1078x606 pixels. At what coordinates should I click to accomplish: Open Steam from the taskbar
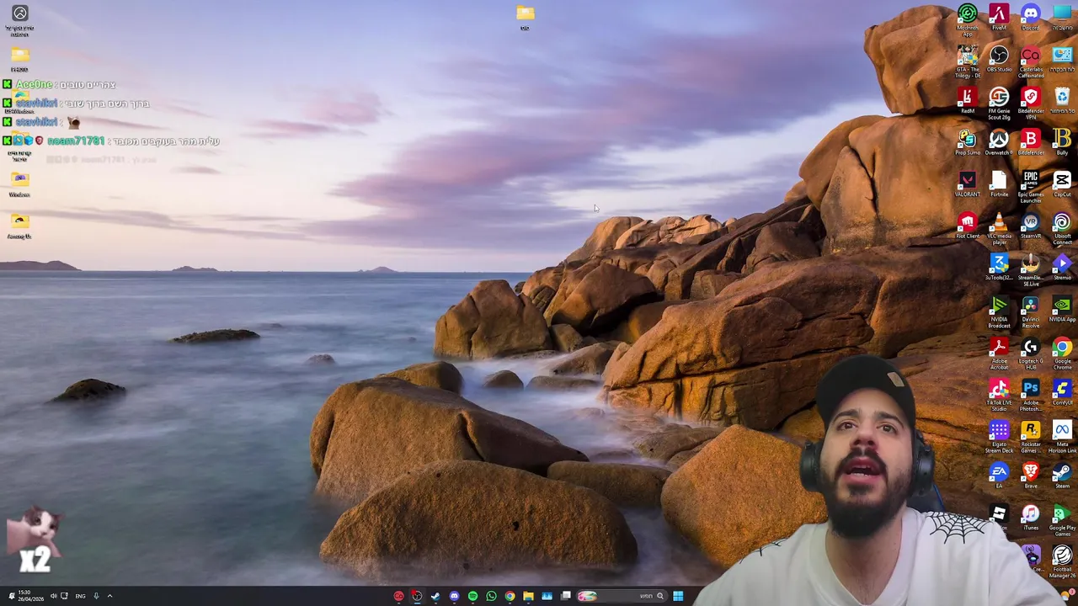coord(435,596)
